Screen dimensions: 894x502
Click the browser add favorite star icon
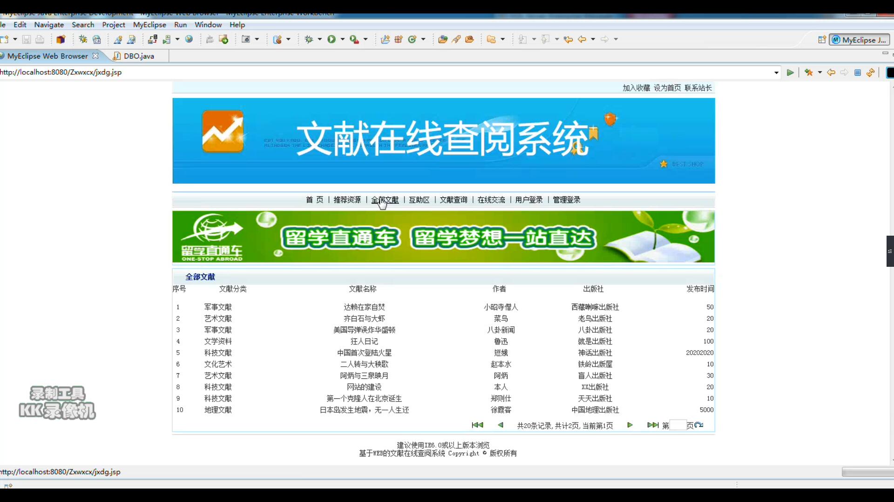pyautogui.click(x=809, y=73)
